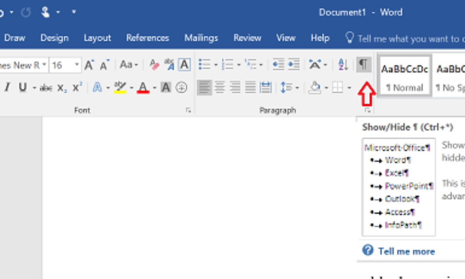Screen dimensions: 465x279
Task: Apply red Font Color
Action: tap(143, 88)
